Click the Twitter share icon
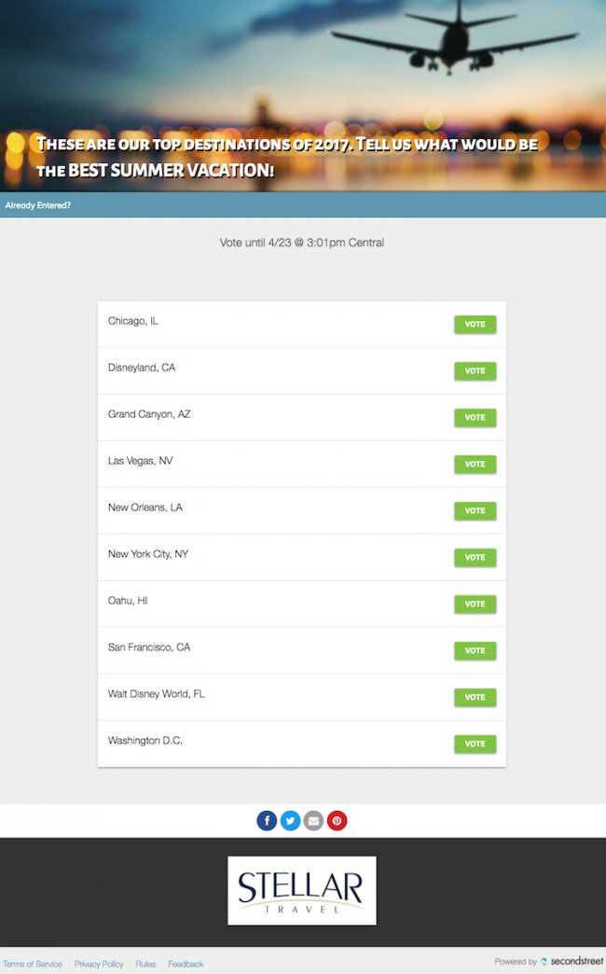606x974 pixels. [x=290, y=821]
